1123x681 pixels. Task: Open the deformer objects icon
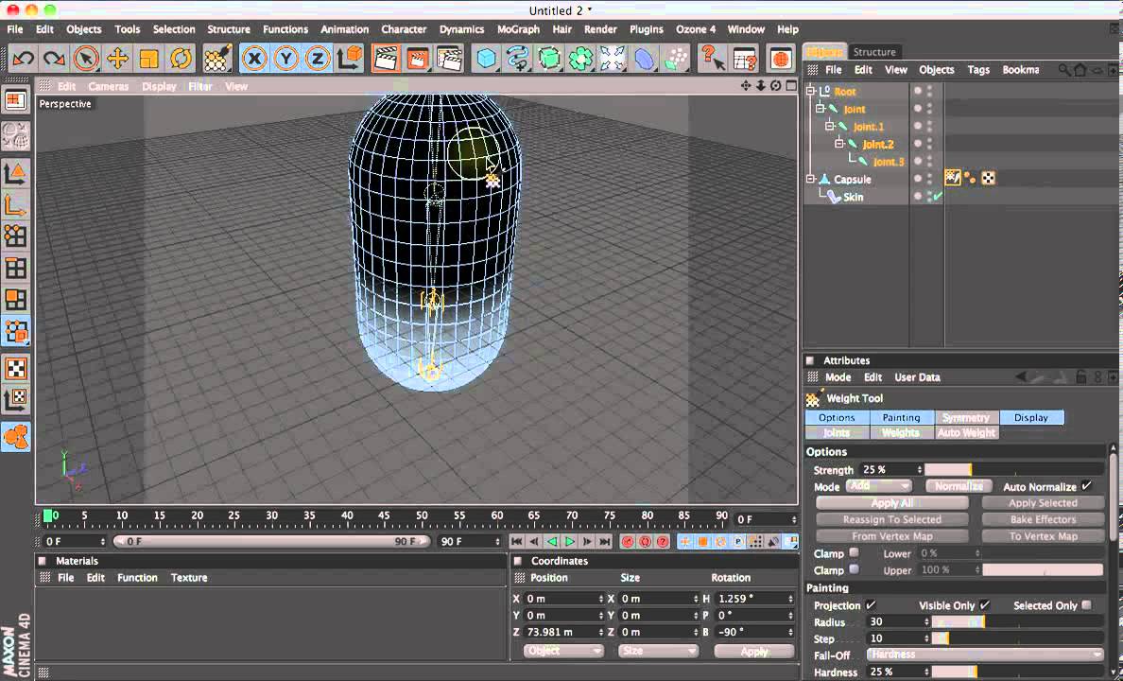click(644, 59)
